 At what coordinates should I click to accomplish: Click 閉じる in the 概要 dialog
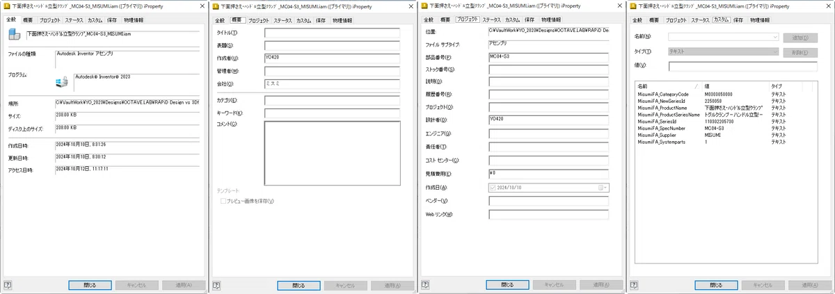tap(299, 285)
